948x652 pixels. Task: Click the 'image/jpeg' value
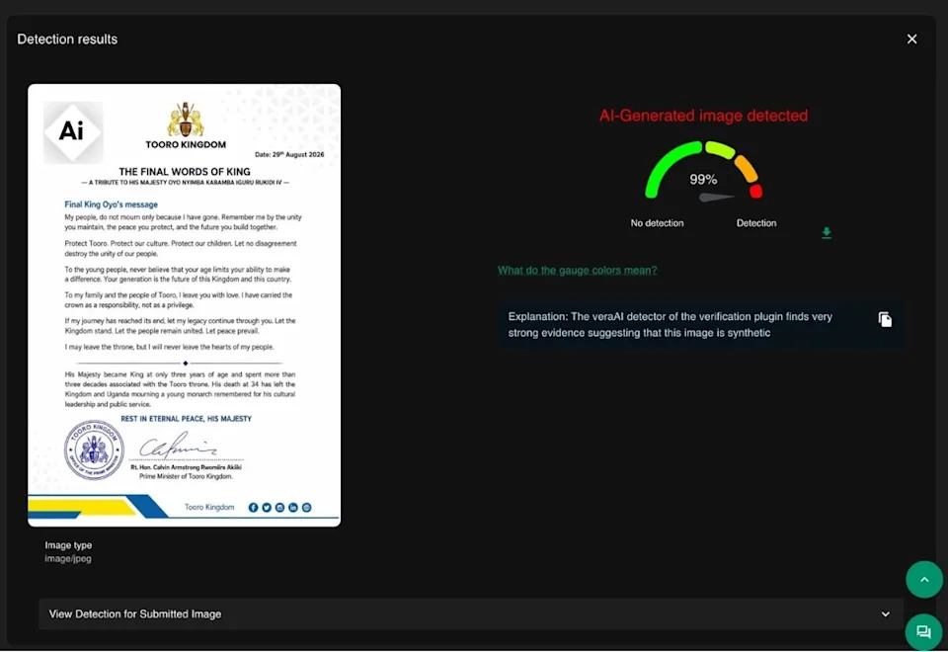pos(68,558)
